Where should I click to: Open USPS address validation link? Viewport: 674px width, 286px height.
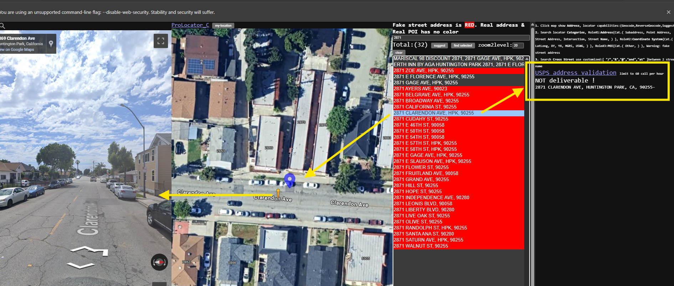(575, 73)
